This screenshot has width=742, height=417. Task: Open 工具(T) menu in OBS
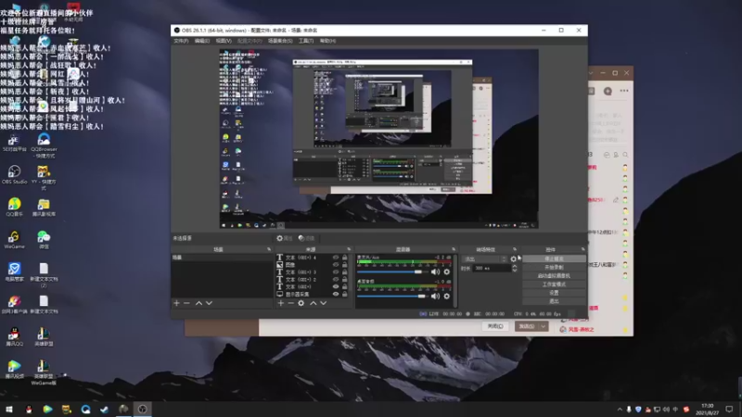point(306,41)
